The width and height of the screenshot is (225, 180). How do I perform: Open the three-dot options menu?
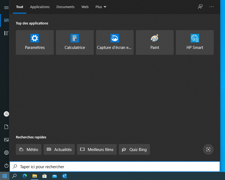(x=212, y=7)
